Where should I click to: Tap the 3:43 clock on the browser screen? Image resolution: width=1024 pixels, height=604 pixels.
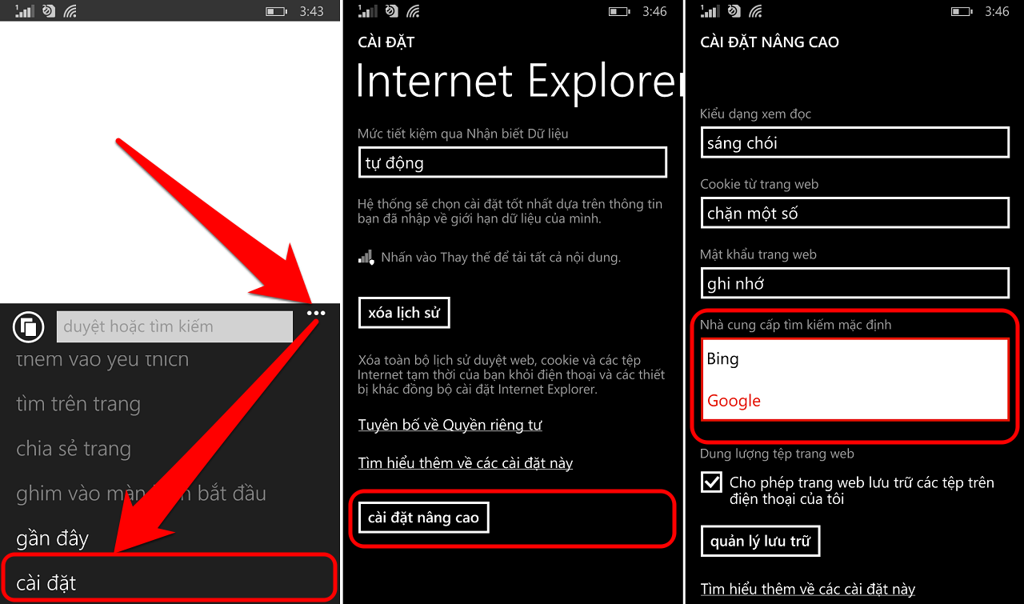pos(311,11)
